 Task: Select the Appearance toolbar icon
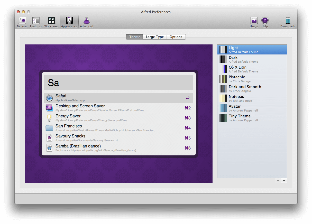pyautogui.click(x=69, y=22)
